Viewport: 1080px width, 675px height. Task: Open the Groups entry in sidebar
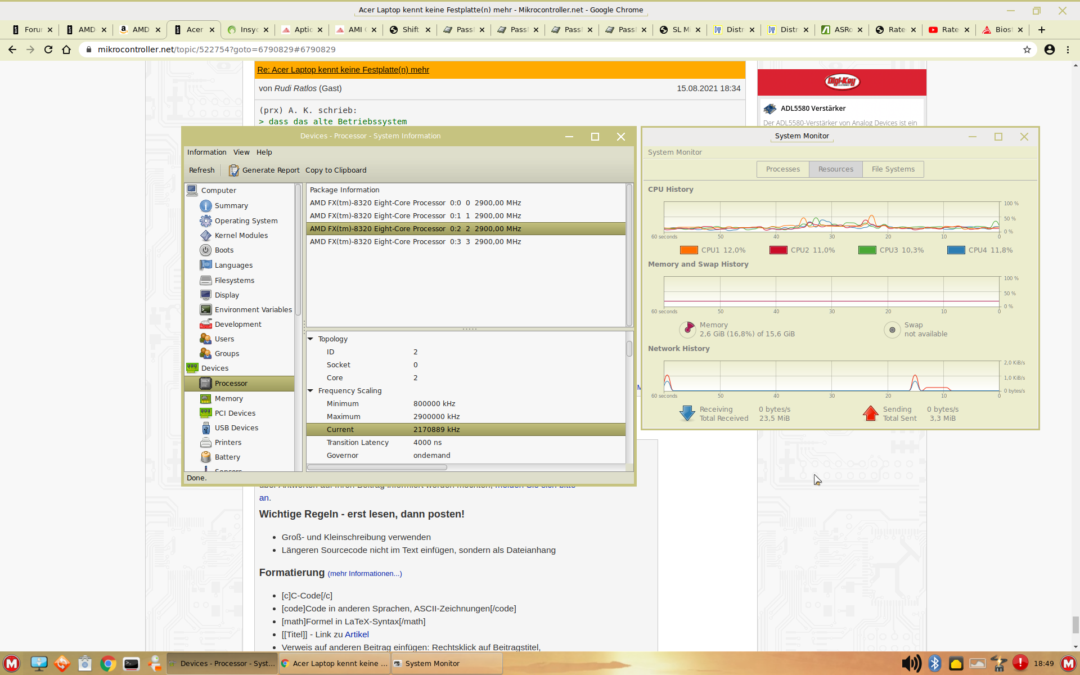(227, 354)
